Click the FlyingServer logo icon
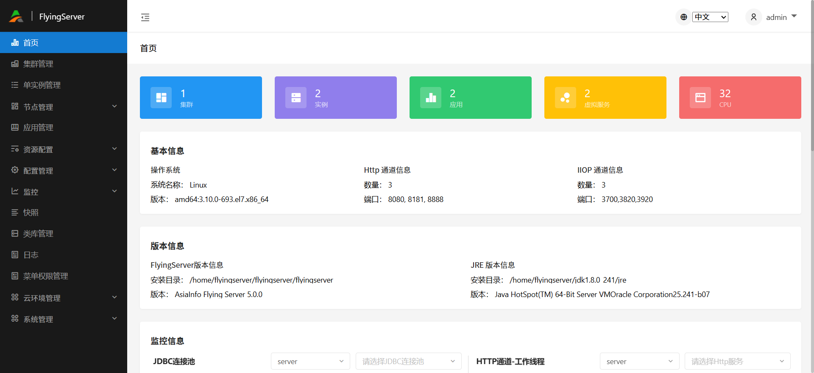Image resolution: width=814 pixels, height=373 pixels. (16, 17)
